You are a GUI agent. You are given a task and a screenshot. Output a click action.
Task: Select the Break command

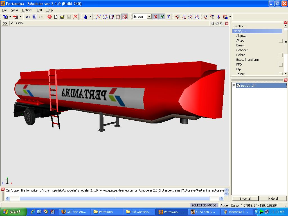tap(240, 45)
